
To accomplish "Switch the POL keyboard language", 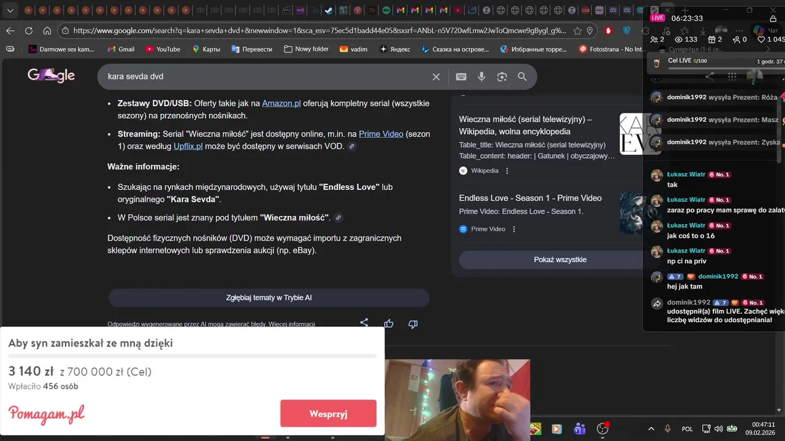I will click(x=687, y=429).
